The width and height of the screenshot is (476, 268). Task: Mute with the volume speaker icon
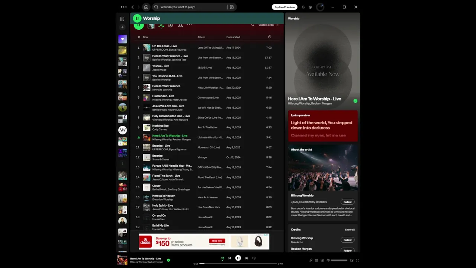328,260
